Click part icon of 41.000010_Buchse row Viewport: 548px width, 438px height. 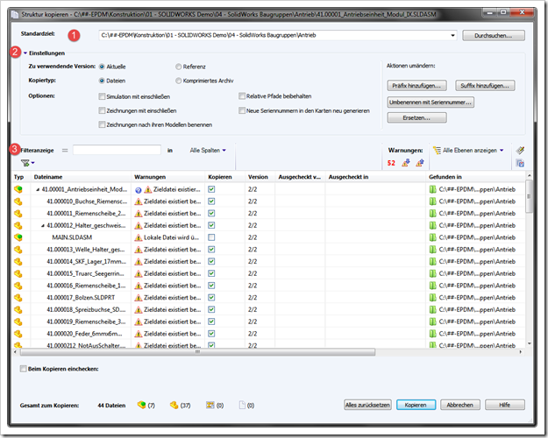18,201
